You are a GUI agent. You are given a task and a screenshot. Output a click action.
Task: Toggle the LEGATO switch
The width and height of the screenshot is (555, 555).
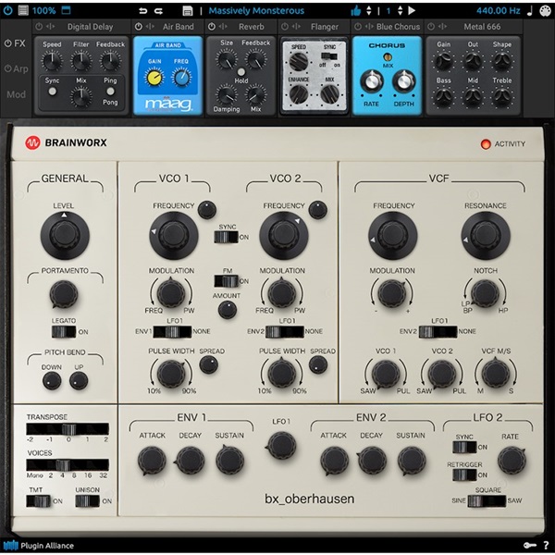point(64,332)
